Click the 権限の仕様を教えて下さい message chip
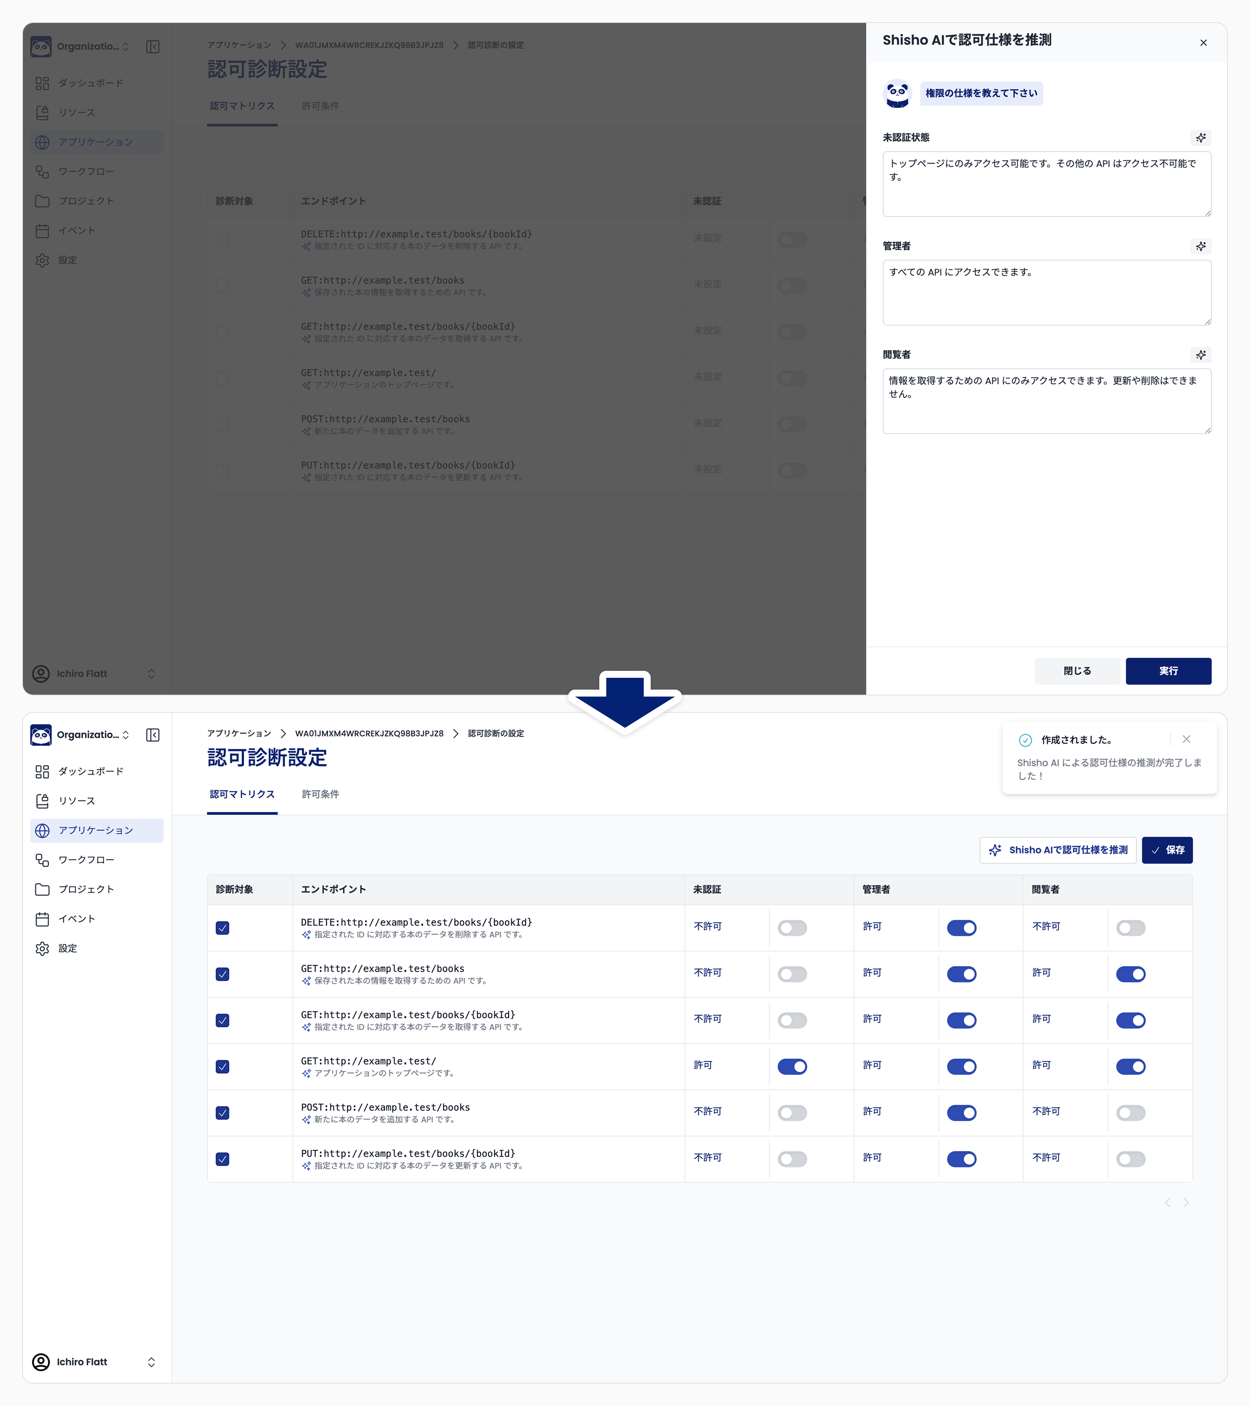The image size is (1250, 1406). pos(981,93)
